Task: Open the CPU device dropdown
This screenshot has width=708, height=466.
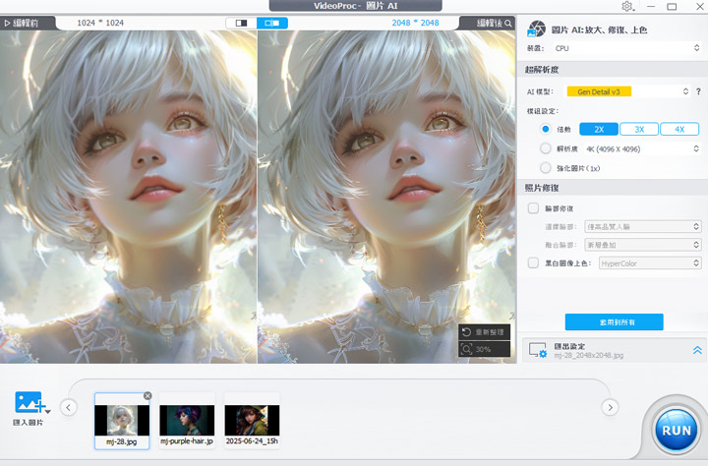Action: [626, 48]
